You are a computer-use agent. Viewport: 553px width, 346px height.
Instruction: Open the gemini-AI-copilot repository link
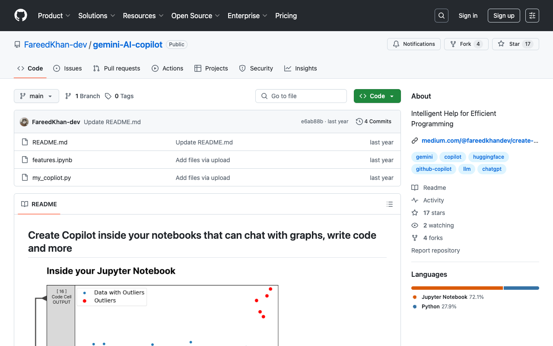click(128, 45)
